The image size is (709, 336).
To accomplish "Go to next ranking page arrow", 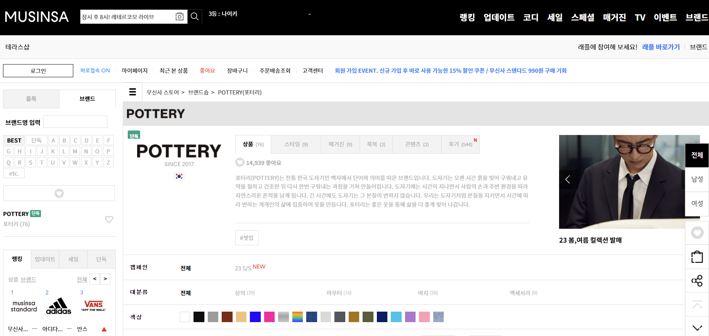I will [105, 279].
